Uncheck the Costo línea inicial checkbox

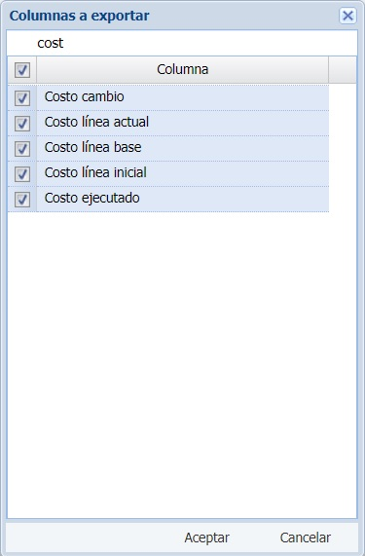tap(22, 173)
